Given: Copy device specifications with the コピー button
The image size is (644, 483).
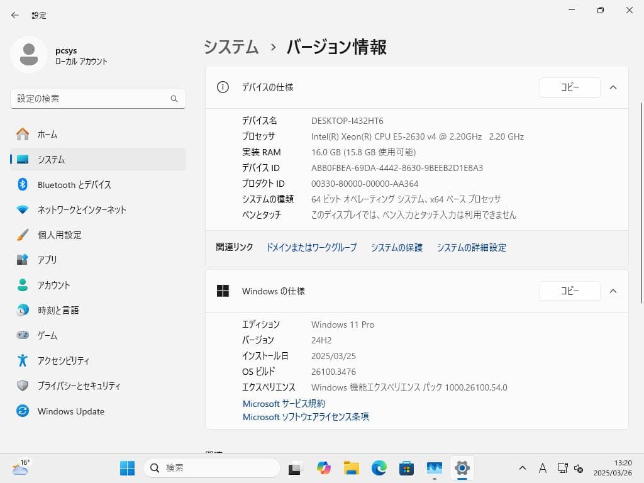Looking at the screenshot, I should [x=569, y=87].
